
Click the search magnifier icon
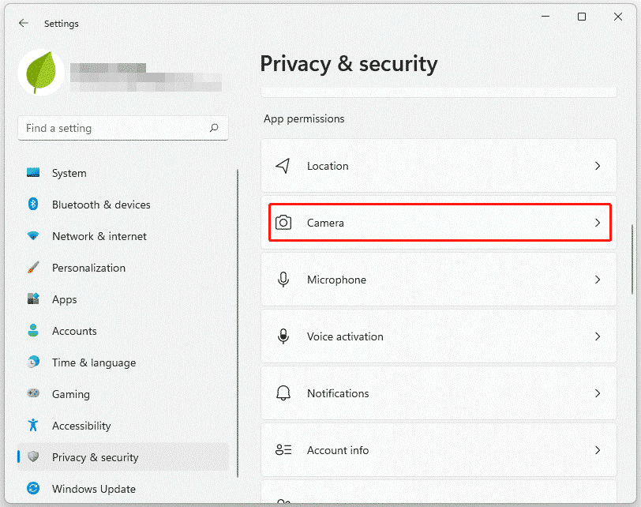point(214,128)
